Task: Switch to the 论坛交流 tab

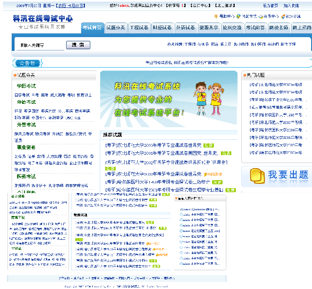Action: pos(232,28)
